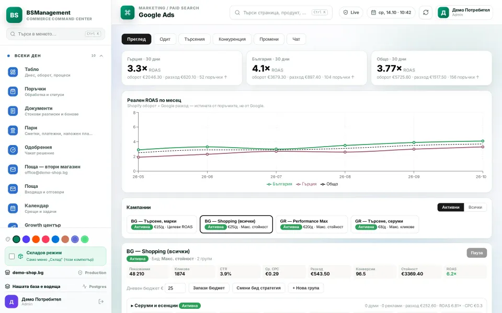The image size is (502, 313).
Task: Click the България · 30 дни ROAS card
Action: (307, 68)
